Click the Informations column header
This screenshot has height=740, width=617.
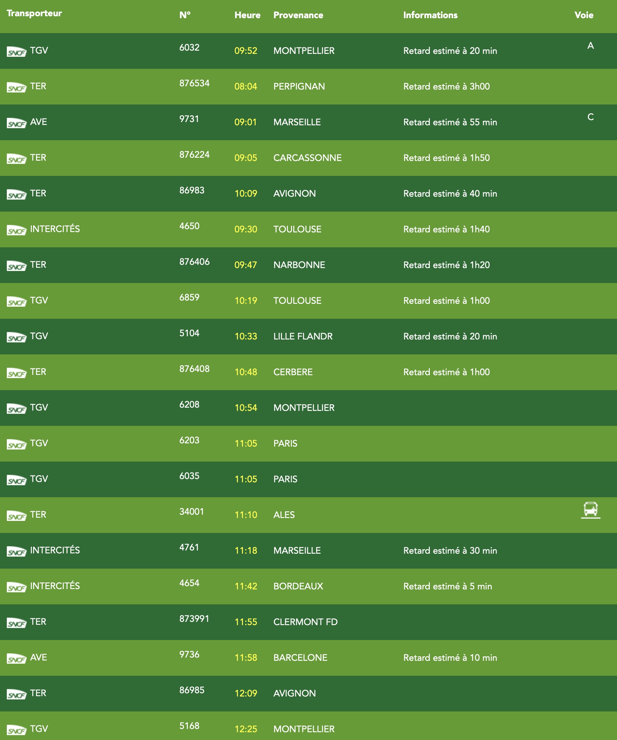click(x=430, y=15)
